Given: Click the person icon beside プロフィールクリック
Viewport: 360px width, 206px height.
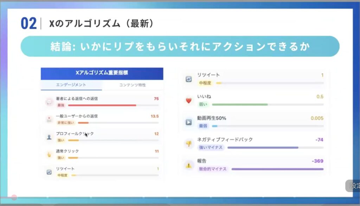Looking at the screenshot, I should pyautogui.click(x=49, y=137).
